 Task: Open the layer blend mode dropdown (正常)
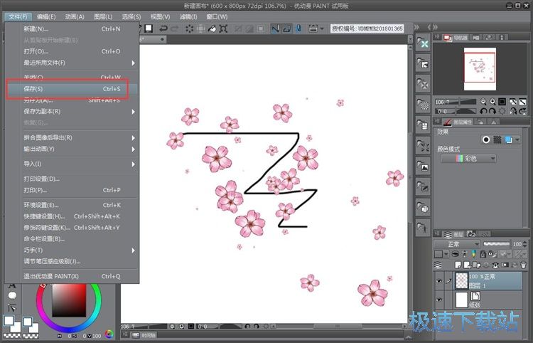point(456,243)
